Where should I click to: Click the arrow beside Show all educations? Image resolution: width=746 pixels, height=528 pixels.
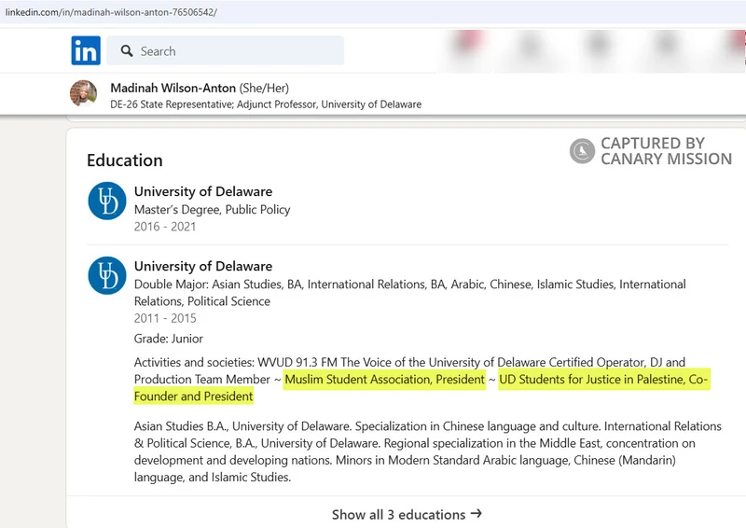[477, 514]
